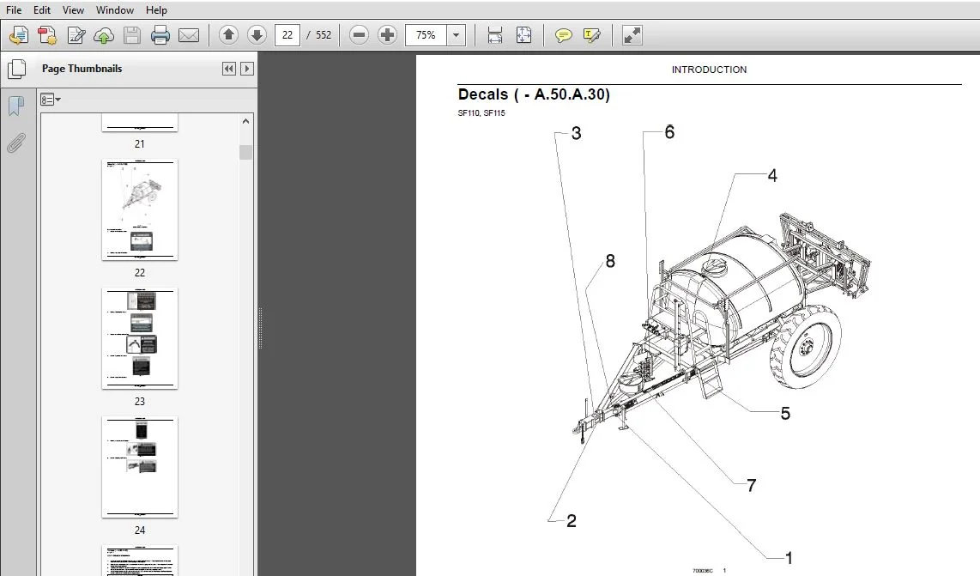Click the Create PDF toolbar icon
This screenshot has height=576, width=980.
[47, 36]
